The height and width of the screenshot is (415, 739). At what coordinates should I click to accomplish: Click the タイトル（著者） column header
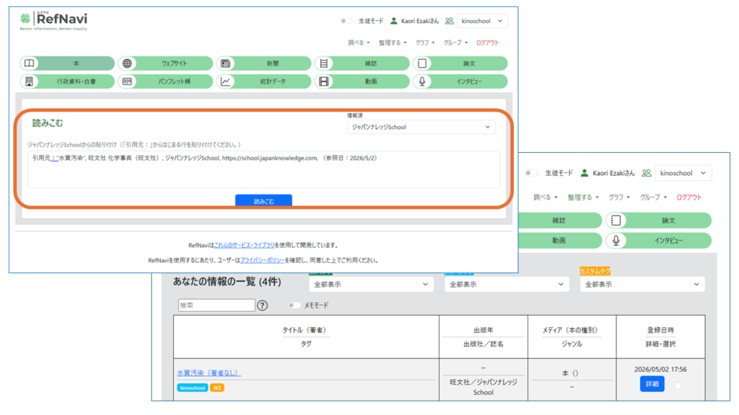pos(304,330)
